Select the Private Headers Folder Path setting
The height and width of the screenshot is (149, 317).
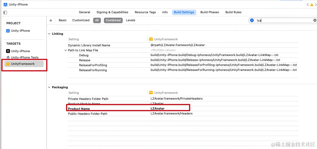pyautogui.click(x=88, y=99)
